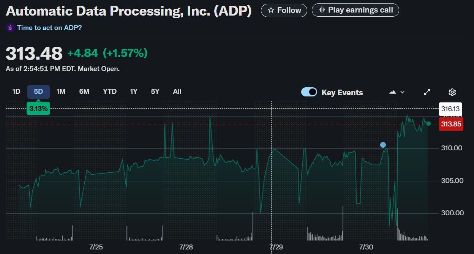The height and width of the screenshot is (254, 474).
Task: Show the All time range
Action: point(177,92)
